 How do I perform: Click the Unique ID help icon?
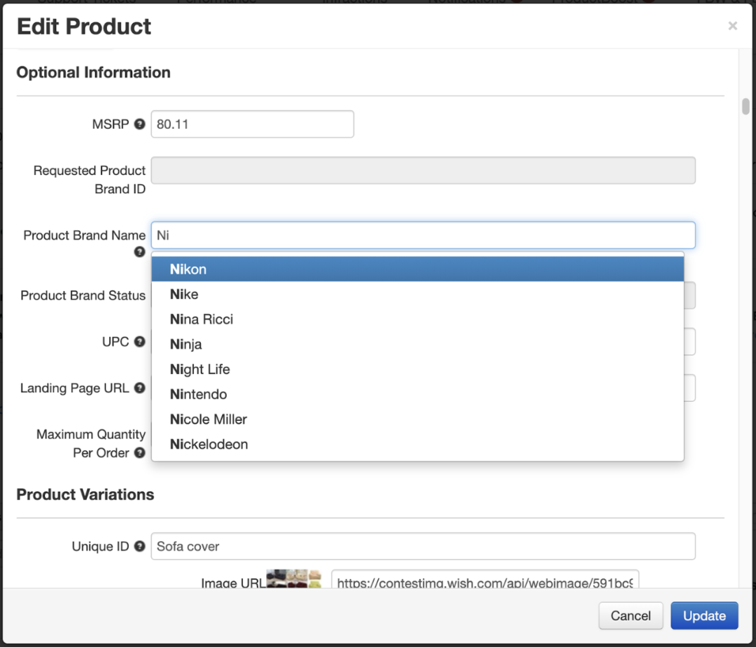(140, 546)
